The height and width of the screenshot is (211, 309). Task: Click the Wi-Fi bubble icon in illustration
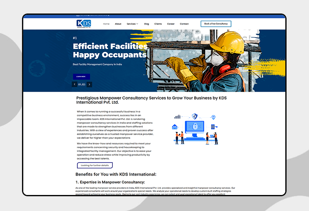click(213, 117)
